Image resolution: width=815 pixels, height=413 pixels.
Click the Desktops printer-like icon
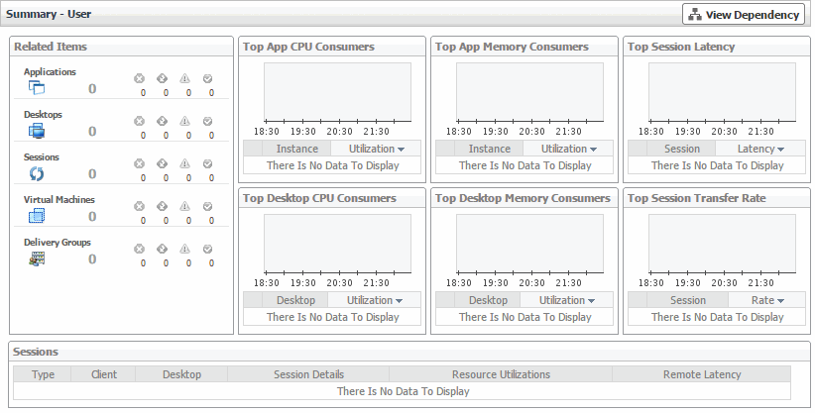point(37,130)
